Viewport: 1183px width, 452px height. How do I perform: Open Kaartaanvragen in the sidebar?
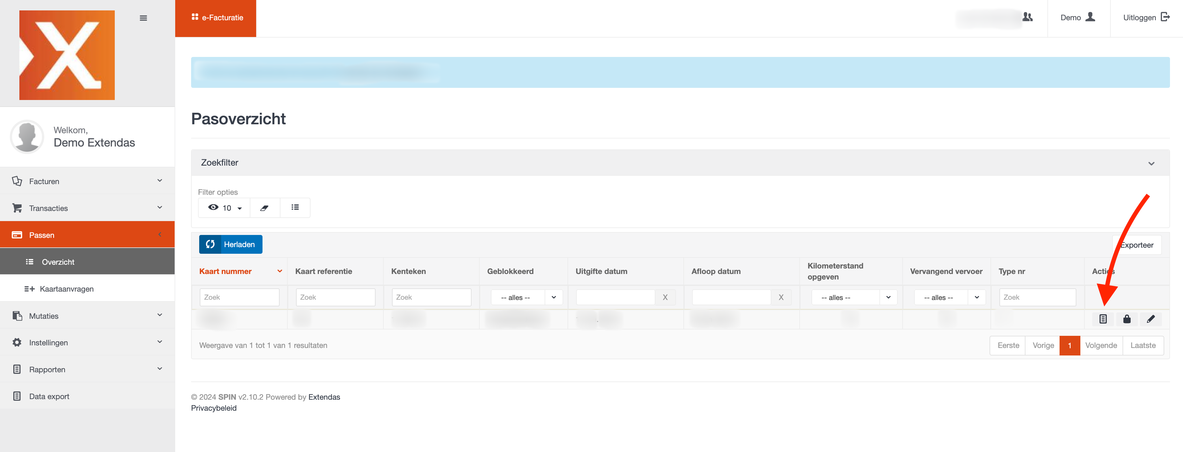[x=66, y=289]
